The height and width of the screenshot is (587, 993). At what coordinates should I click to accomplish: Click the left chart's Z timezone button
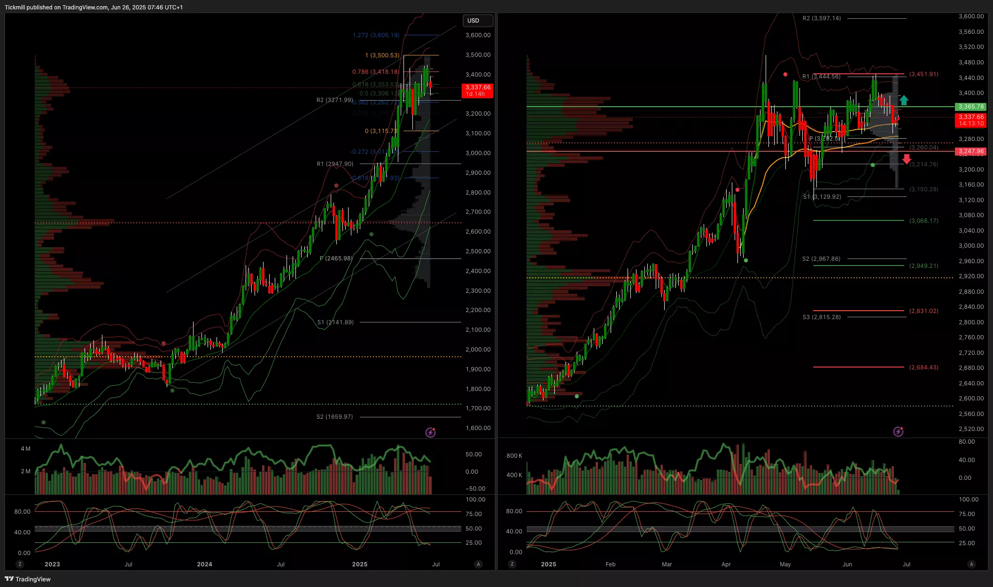20,564
